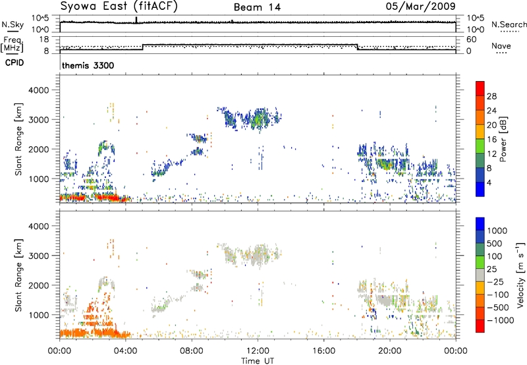Pick the gray segment of Velocity color bar

[480, 275]
